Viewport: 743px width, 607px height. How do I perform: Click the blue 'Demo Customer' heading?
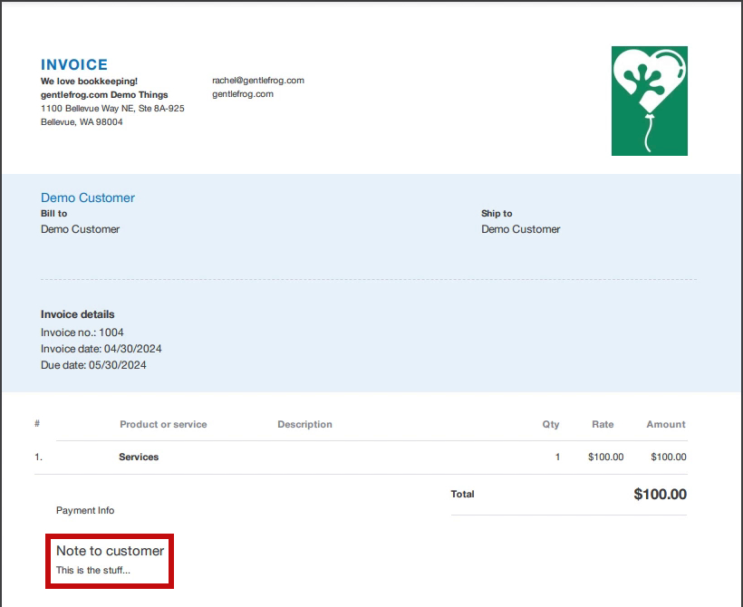point(88,198)
